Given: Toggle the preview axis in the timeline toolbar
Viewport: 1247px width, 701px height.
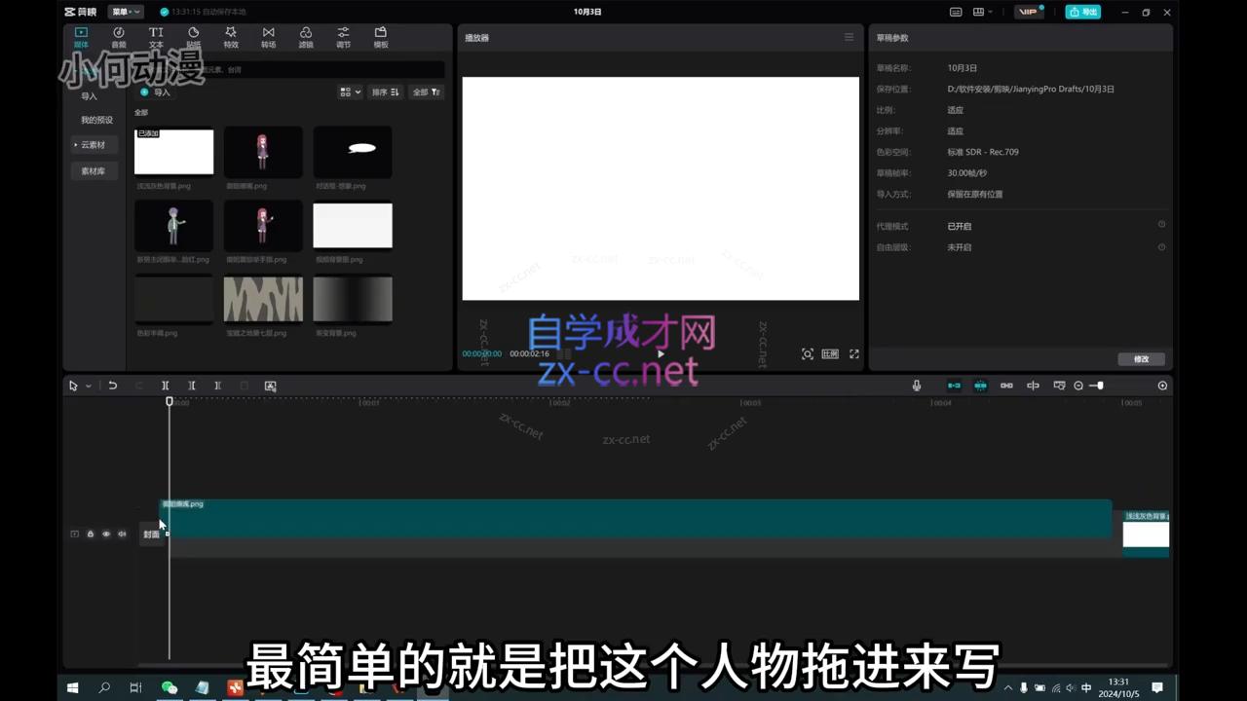Looking at the screenshot, I should 1034,386.
